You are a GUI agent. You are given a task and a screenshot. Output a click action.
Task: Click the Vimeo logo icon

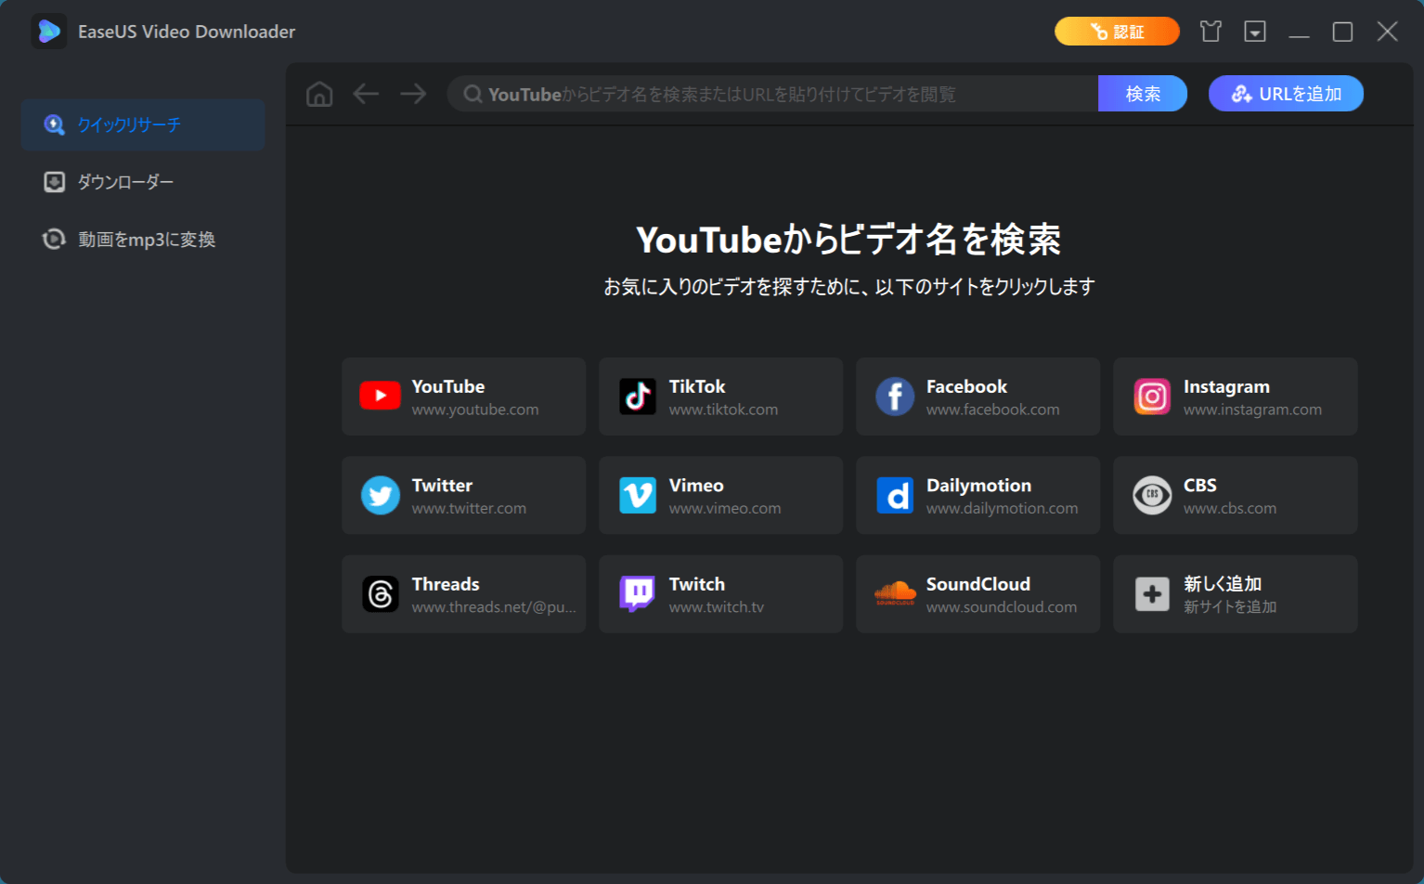coord(638,495)
